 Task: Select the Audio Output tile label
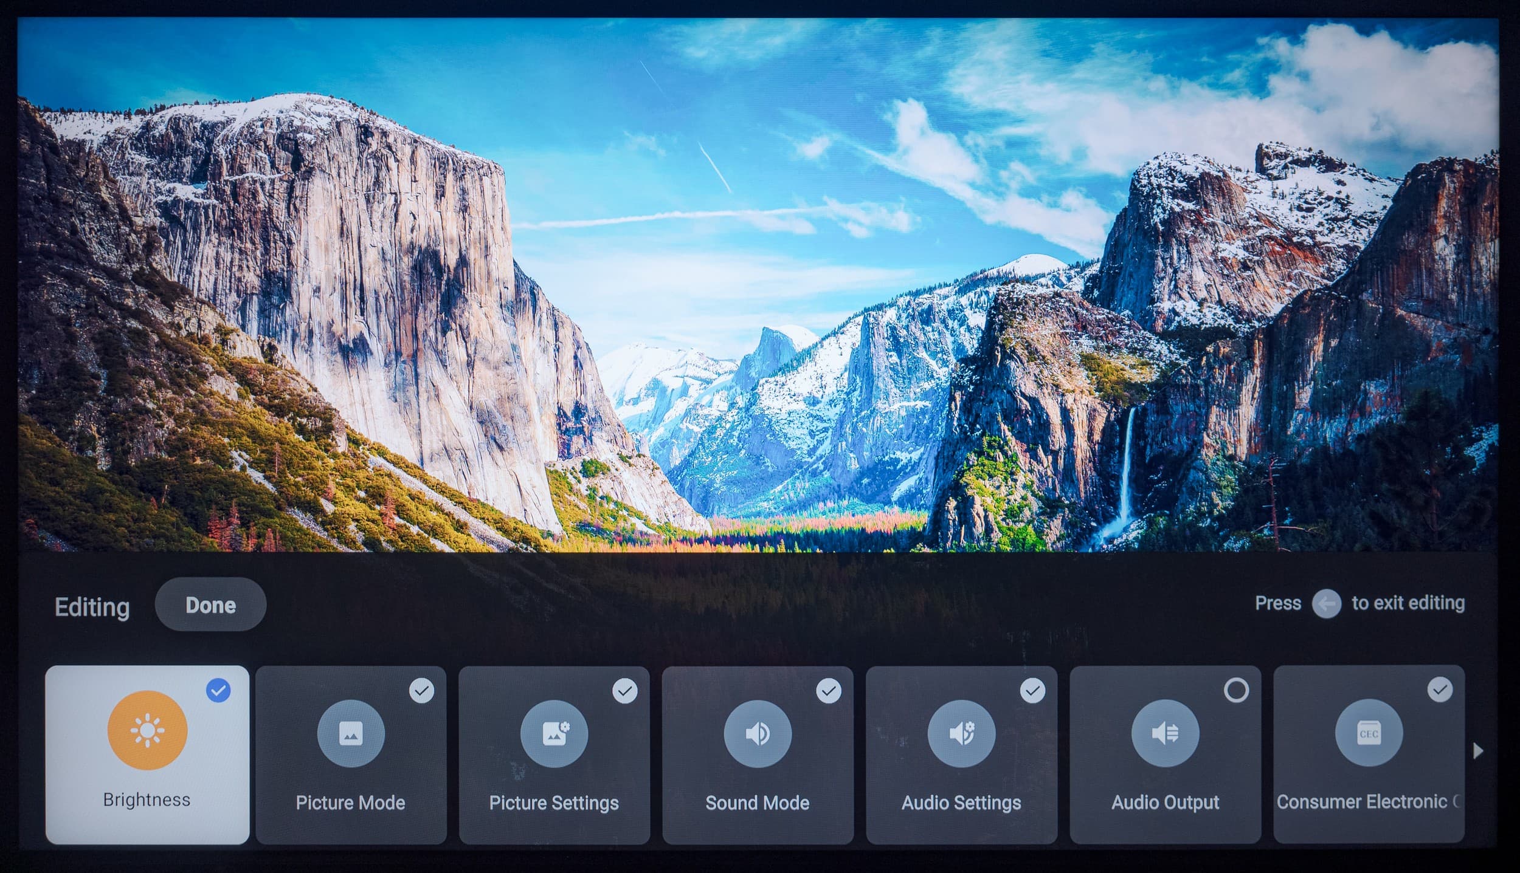(1165, 802)
